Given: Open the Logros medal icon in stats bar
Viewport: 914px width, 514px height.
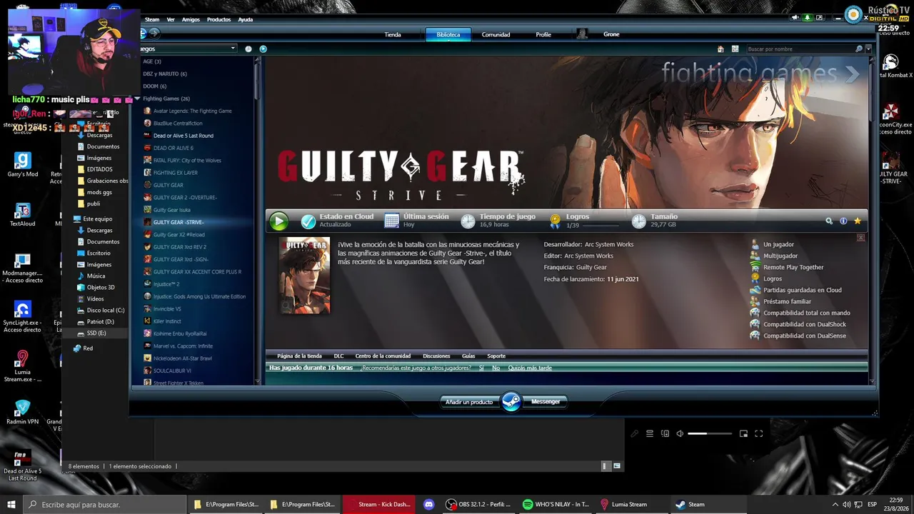Looking at the screenshot, I should point(555,221).
